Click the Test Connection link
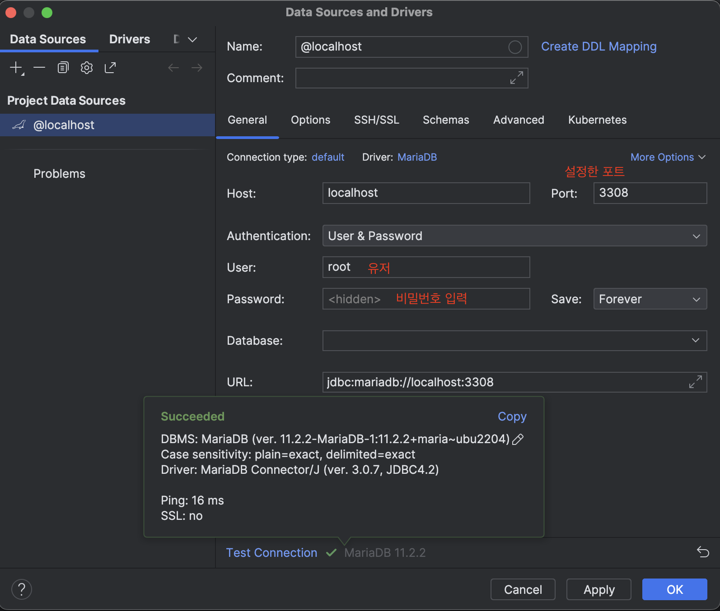The height and width of the screenshot is (611, 720). coord(271,553)
